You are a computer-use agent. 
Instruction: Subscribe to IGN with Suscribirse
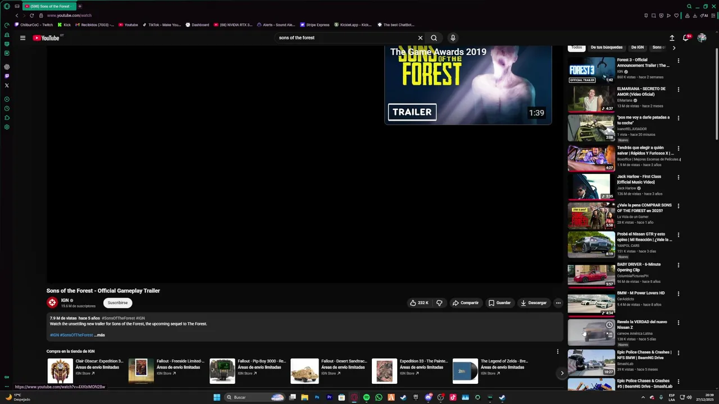117,302
